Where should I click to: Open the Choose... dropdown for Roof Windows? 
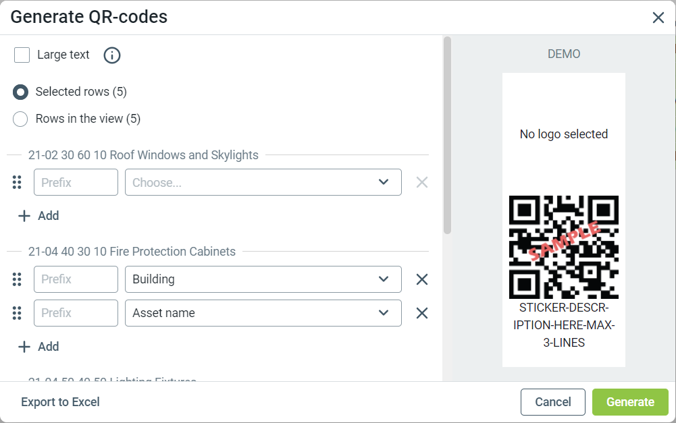point(263,182)
